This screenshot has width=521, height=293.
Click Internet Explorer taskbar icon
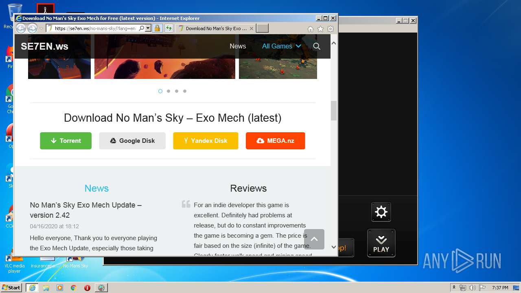pos(32,288)
